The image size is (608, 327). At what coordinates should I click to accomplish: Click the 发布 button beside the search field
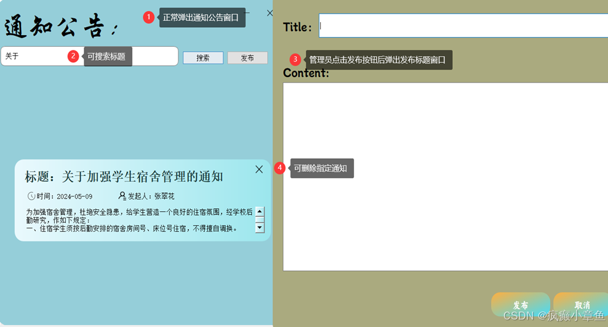pos(247,58)
